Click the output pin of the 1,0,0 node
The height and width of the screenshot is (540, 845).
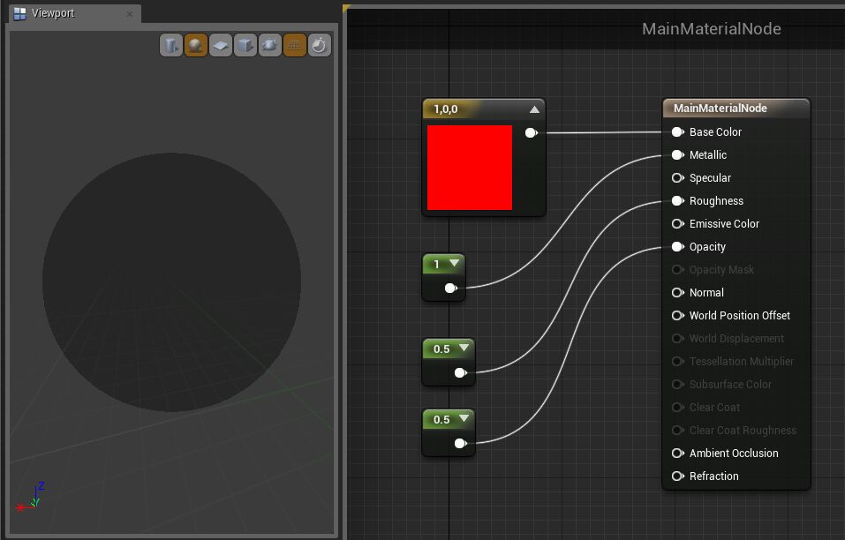(531, 133)
